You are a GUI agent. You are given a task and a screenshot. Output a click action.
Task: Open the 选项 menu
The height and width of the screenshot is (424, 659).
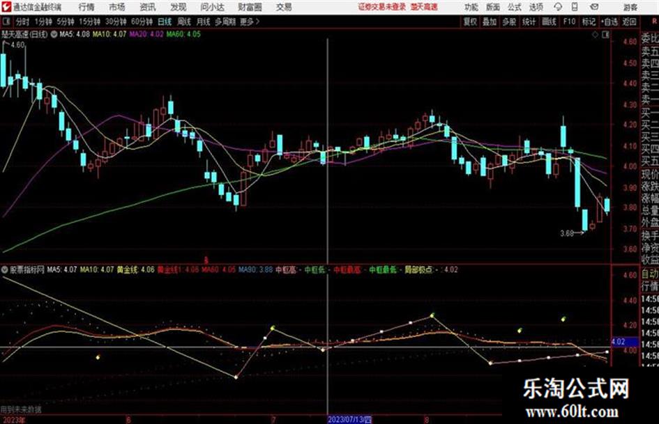536,7
